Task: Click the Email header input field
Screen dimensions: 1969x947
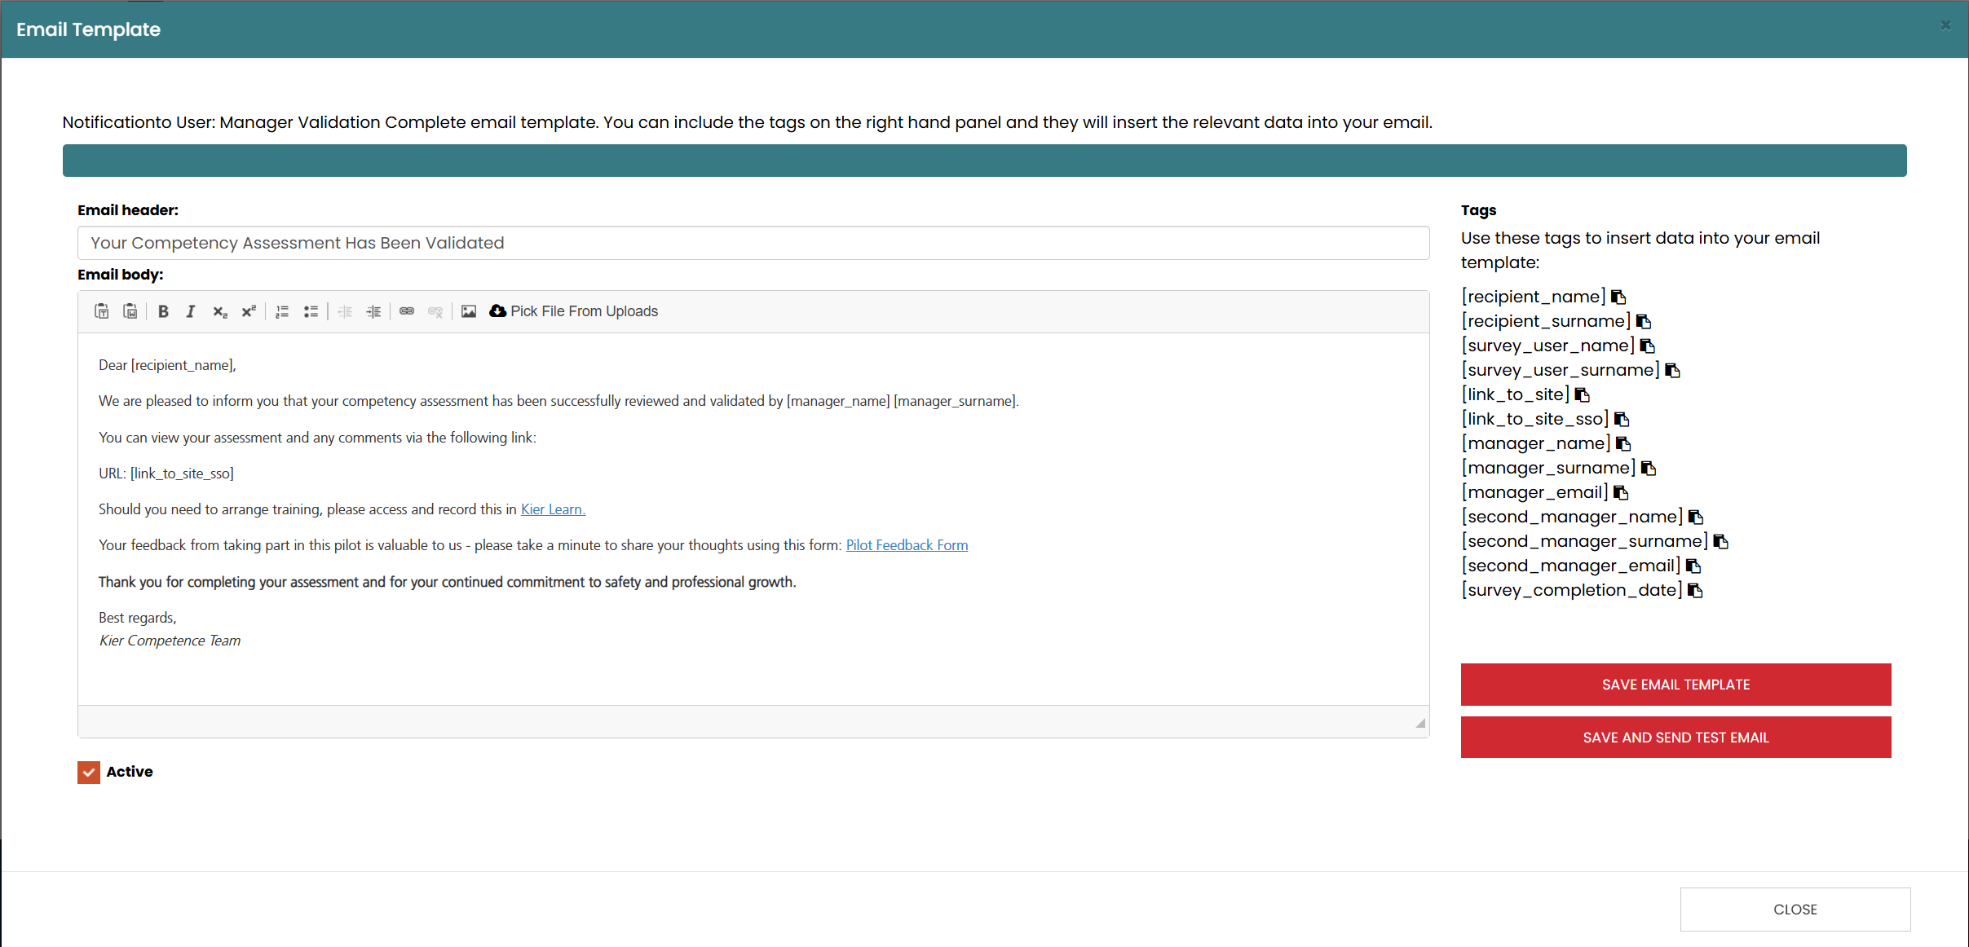Action: point(753,243)
